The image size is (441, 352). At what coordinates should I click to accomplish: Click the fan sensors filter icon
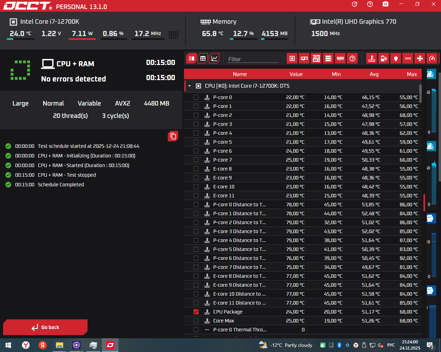420,58
